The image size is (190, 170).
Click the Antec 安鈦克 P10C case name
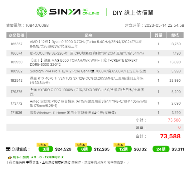(89, 104)
